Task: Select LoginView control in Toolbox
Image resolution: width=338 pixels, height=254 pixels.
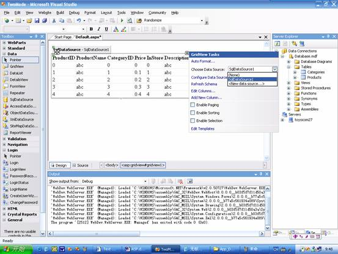Action: click(x=18, y=170)
